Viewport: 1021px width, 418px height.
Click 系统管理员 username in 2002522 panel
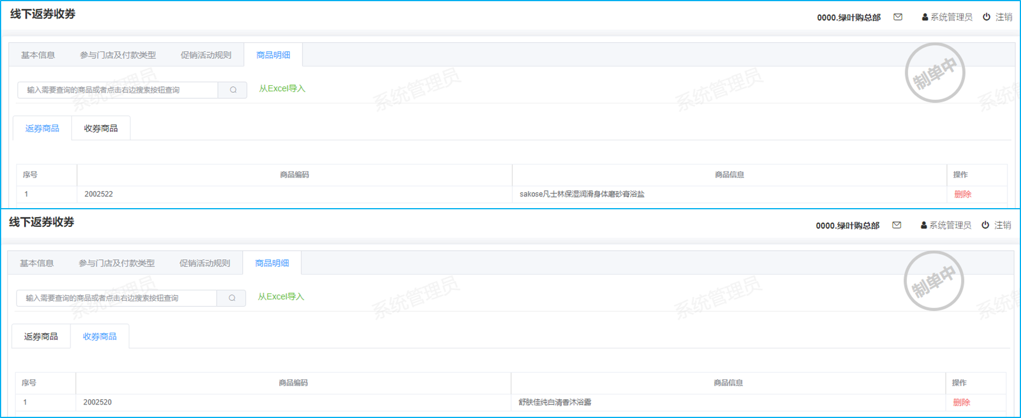(951, 17)
